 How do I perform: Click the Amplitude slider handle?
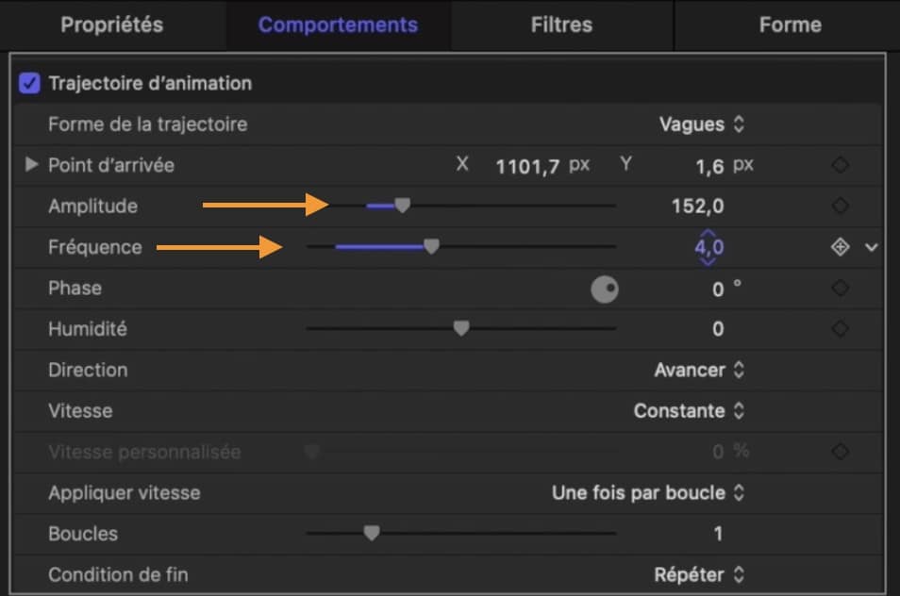[x=403, y=205]
